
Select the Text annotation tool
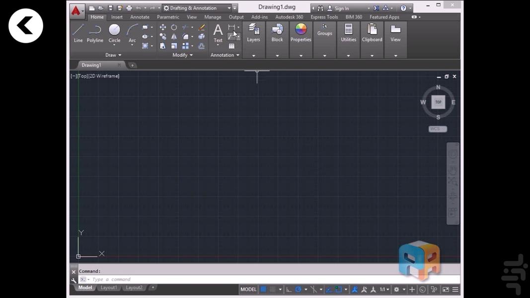218,33
